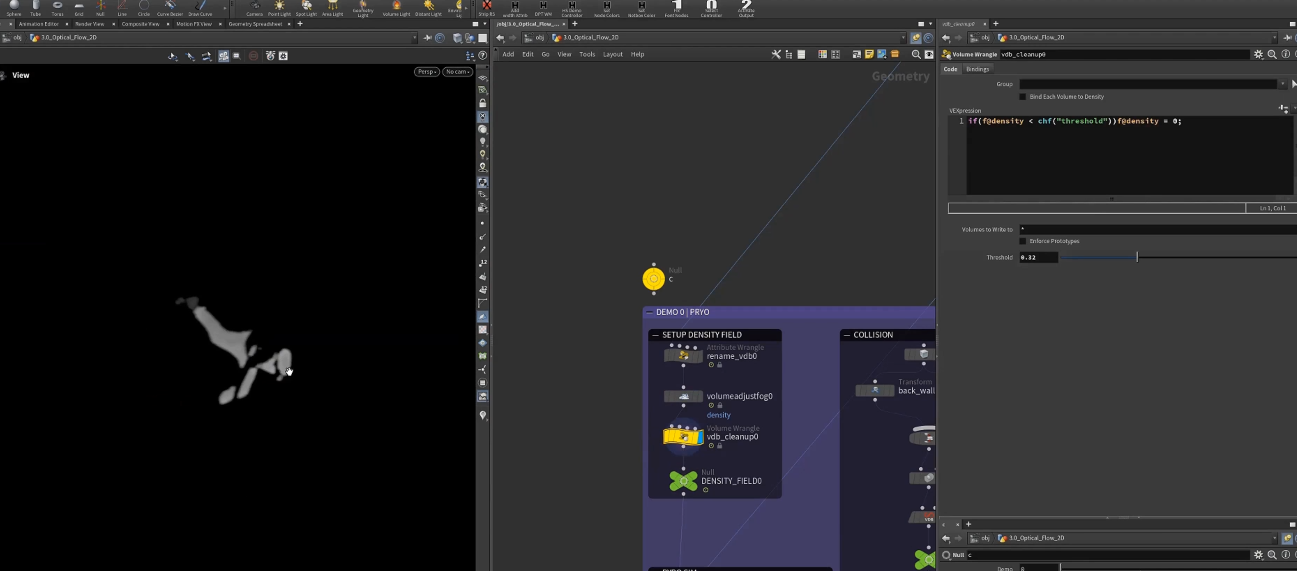Click the Threshold slider handle

click(1136, 257)
